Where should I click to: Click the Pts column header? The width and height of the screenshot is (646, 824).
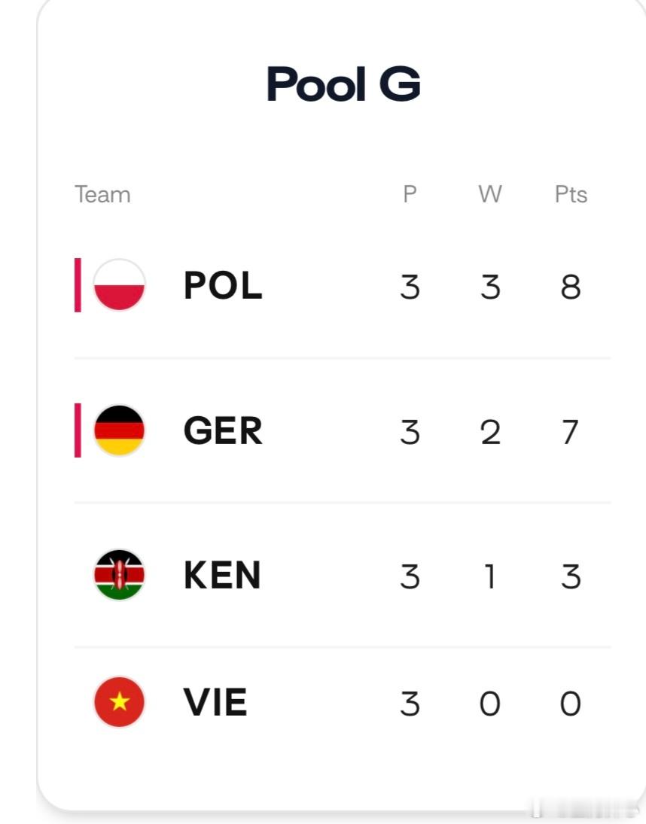(x=571, y=194)
